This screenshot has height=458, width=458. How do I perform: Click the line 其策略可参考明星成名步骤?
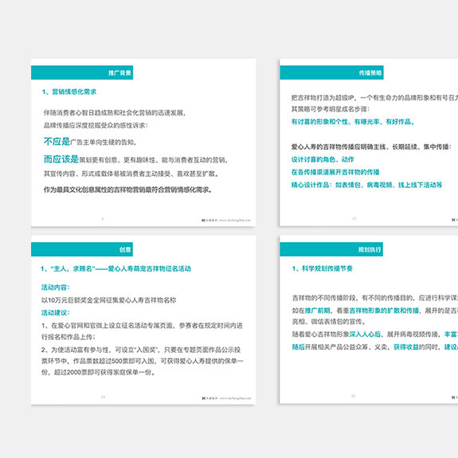tap(331, 109)
